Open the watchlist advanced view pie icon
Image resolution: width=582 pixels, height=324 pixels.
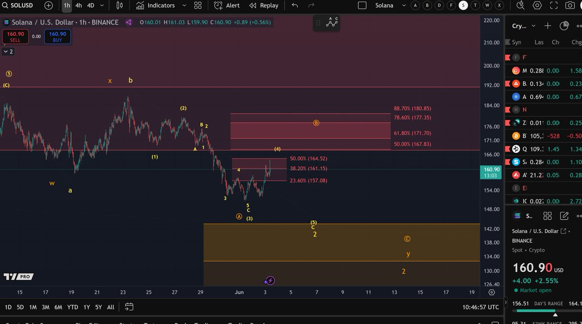[564, 26]
